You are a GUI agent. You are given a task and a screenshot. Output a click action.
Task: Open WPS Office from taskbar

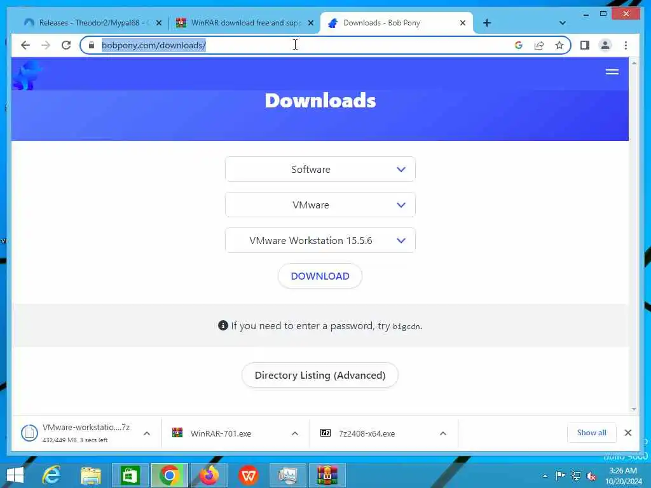coord(249,475)
